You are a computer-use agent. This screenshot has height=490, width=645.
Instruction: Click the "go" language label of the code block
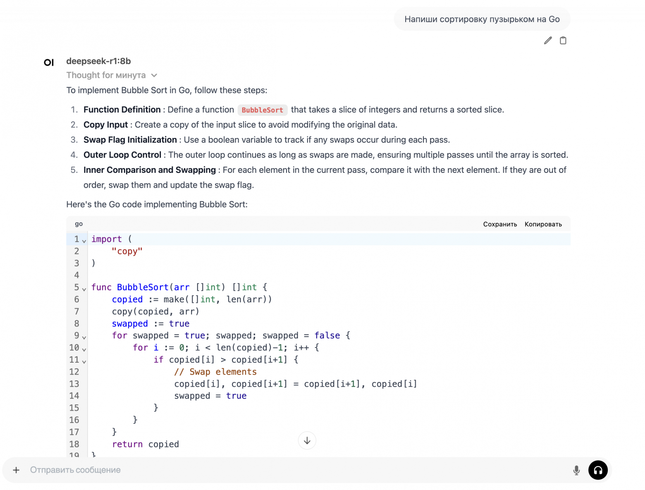tap(79, 224)
